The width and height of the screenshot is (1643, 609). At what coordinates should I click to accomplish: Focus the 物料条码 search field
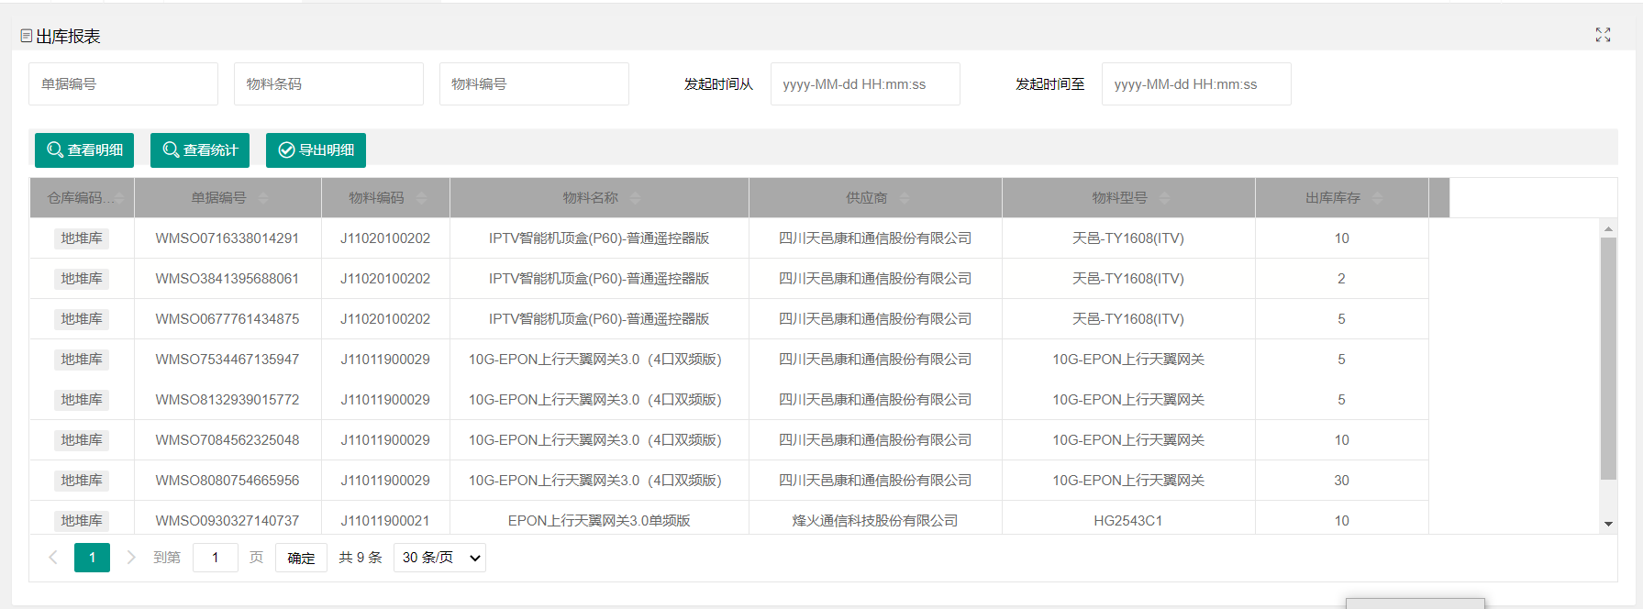point(328,84)
